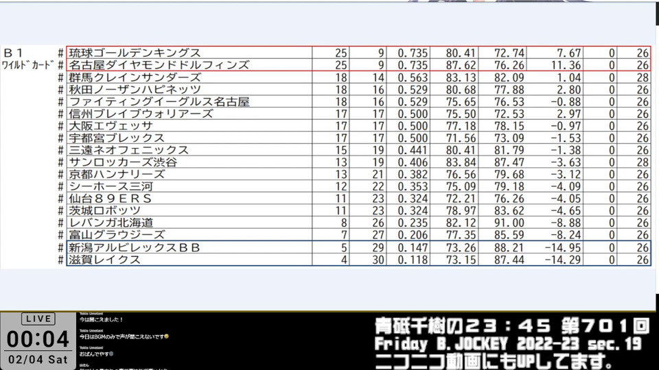Viewport: 659px width, 370px height.
Task: Select team row 宇都宮ブレックス
Action: point(358,138)
